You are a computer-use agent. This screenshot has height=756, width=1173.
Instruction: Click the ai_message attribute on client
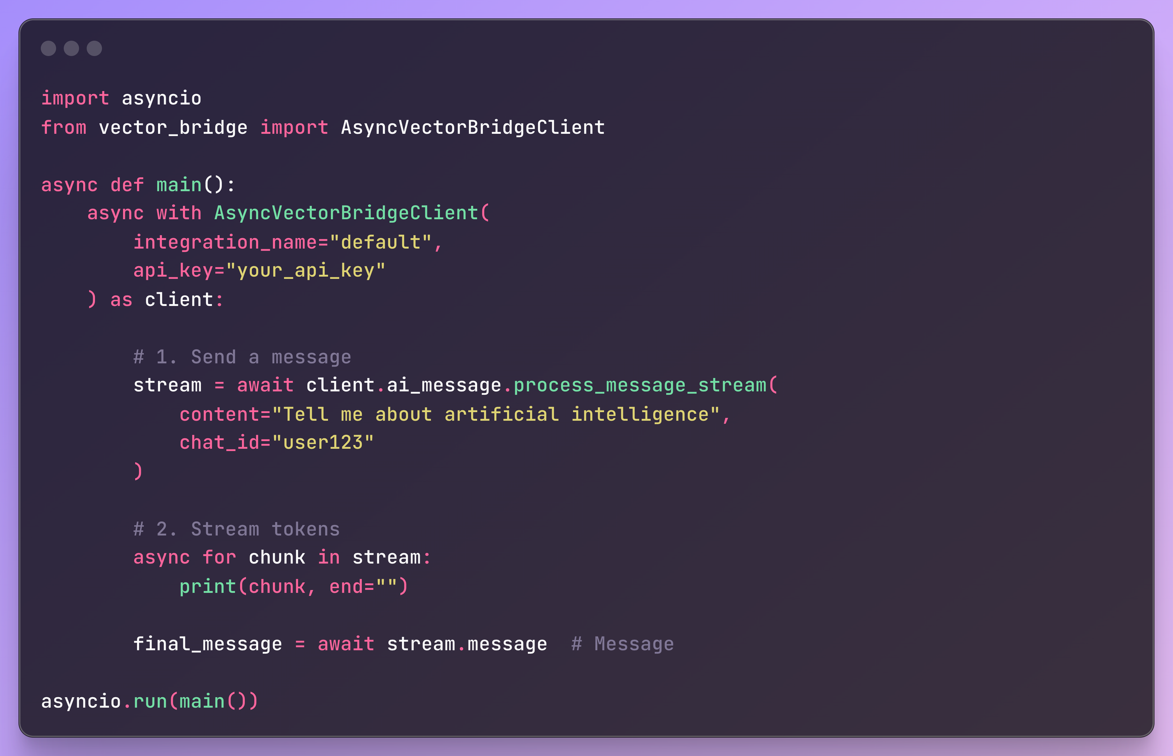444,385
